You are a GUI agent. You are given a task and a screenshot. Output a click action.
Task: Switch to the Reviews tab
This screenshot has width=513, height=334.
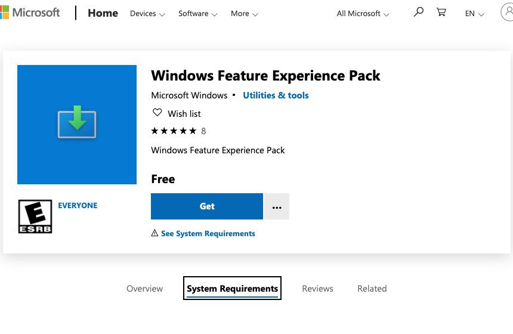coord(317,289)
